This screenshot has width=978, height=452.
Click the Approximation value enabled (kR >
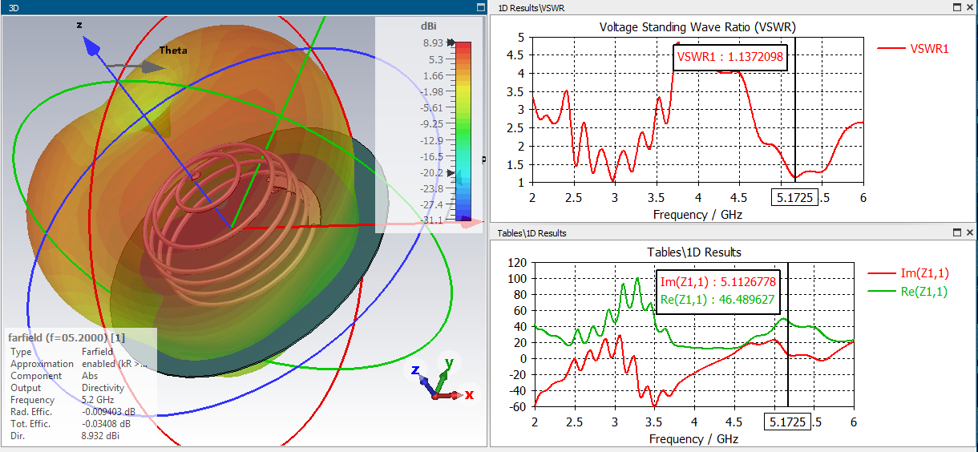(115, 364)
